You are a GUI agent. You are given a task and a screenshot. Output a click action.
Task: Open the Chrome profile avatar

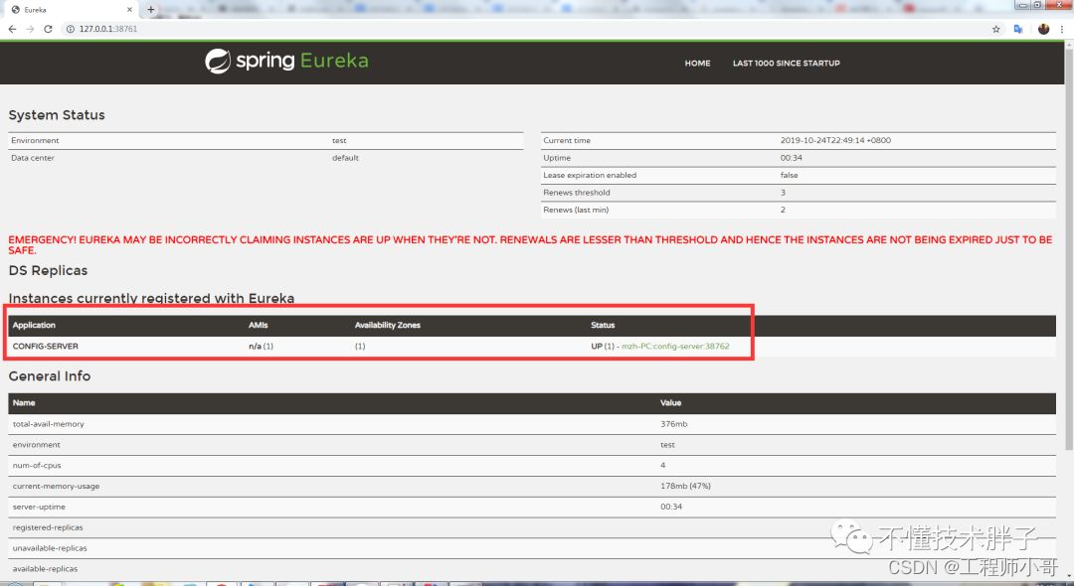point(1043,29)
